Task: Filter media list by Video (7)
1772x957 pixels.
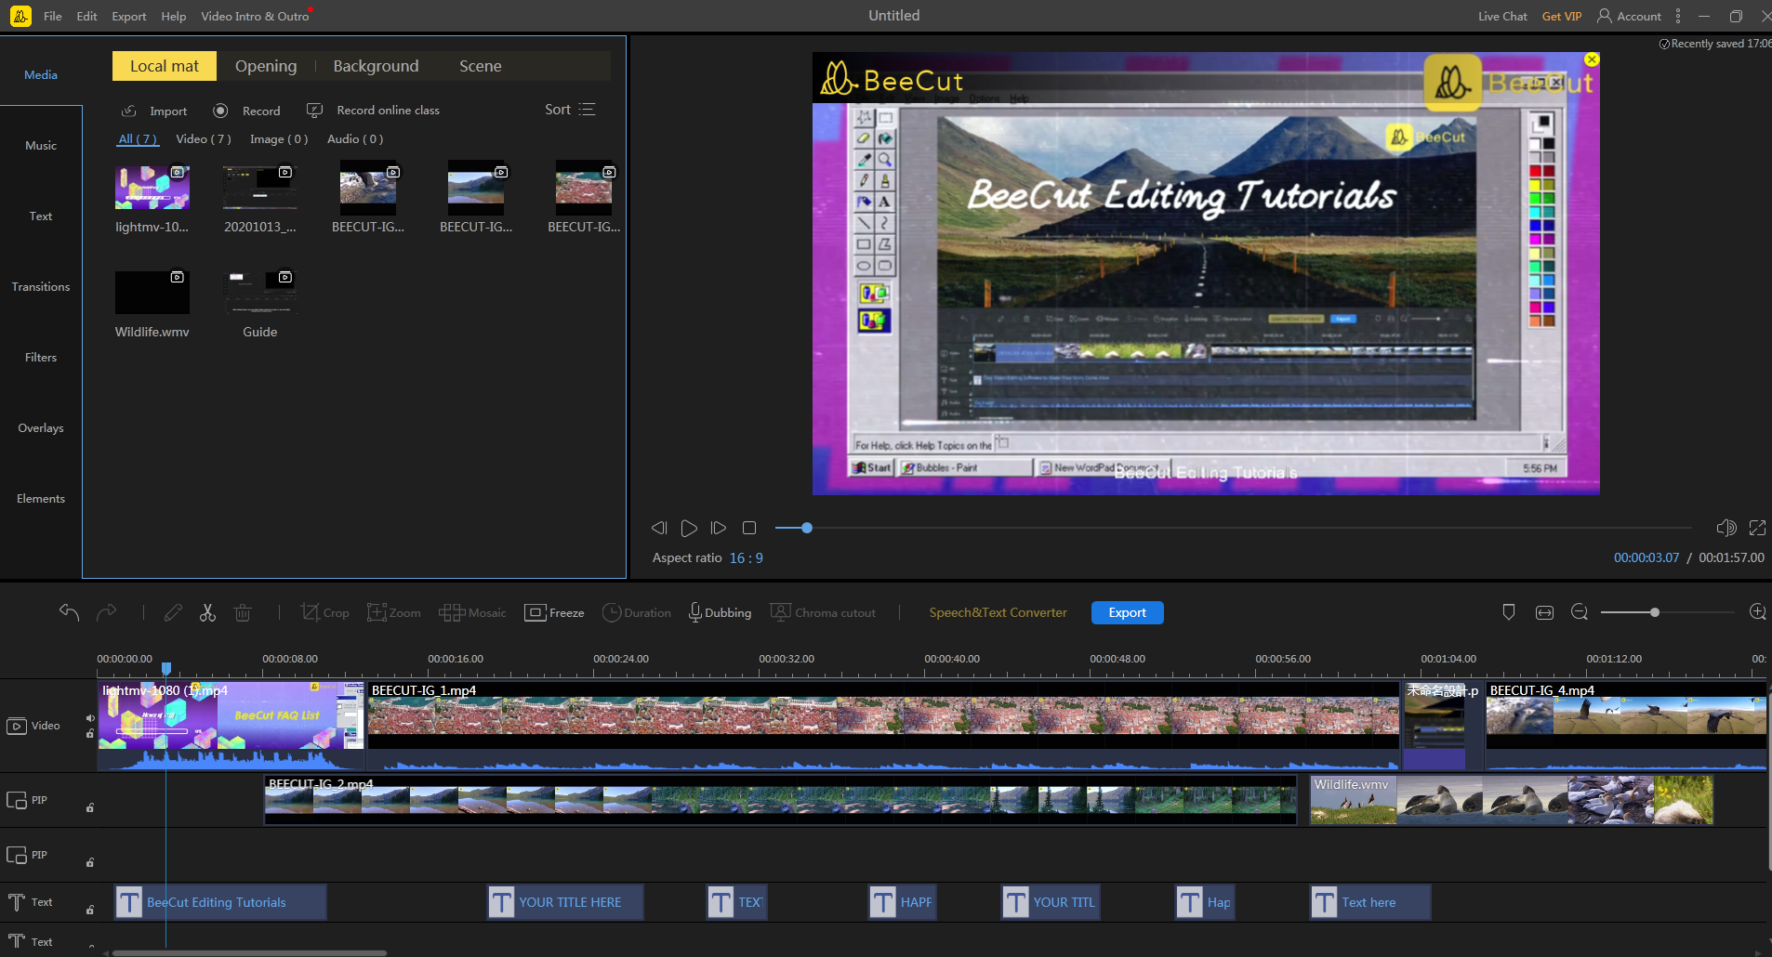Action: [204, 138]
